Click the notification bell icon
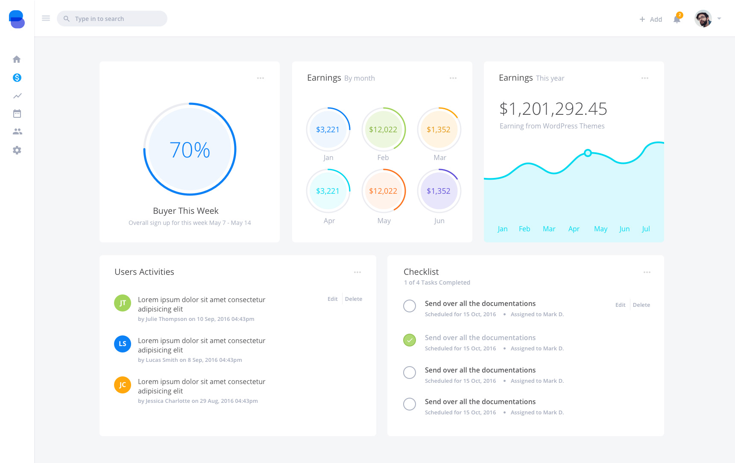Screen dimensions: 735x463 [x=677, y=19]
